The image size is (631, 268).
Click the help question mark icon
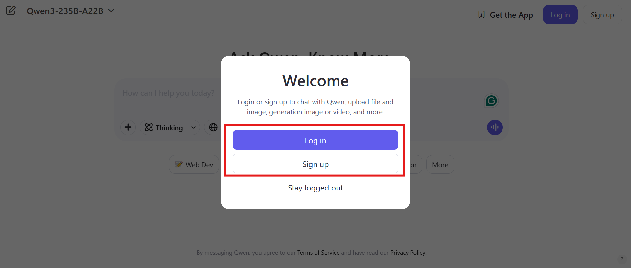point(622,259)
